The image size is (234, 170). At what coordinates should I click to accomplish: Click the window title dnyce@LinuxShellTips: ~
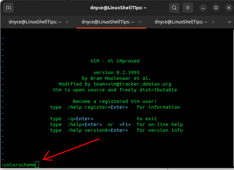coord(118,8)
